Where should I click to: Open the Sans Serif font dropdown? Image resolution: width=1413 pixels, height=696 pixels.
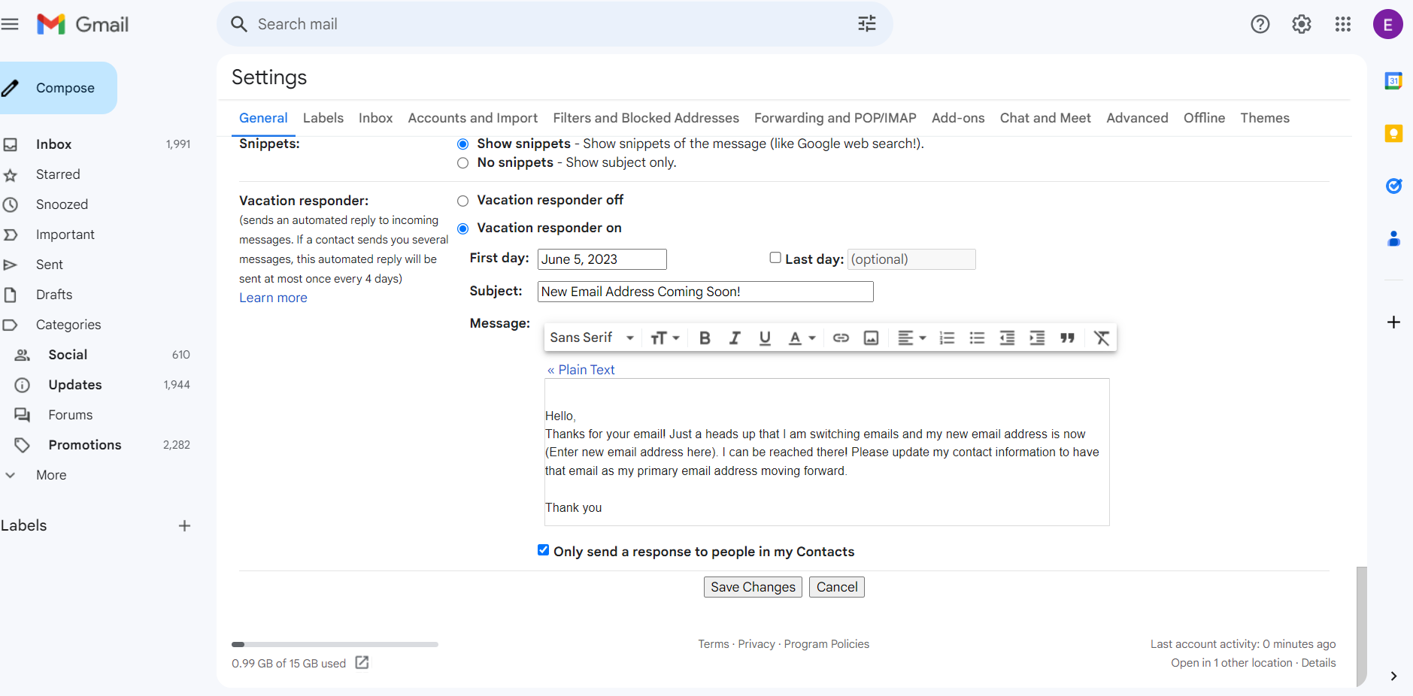coord(590,337)
